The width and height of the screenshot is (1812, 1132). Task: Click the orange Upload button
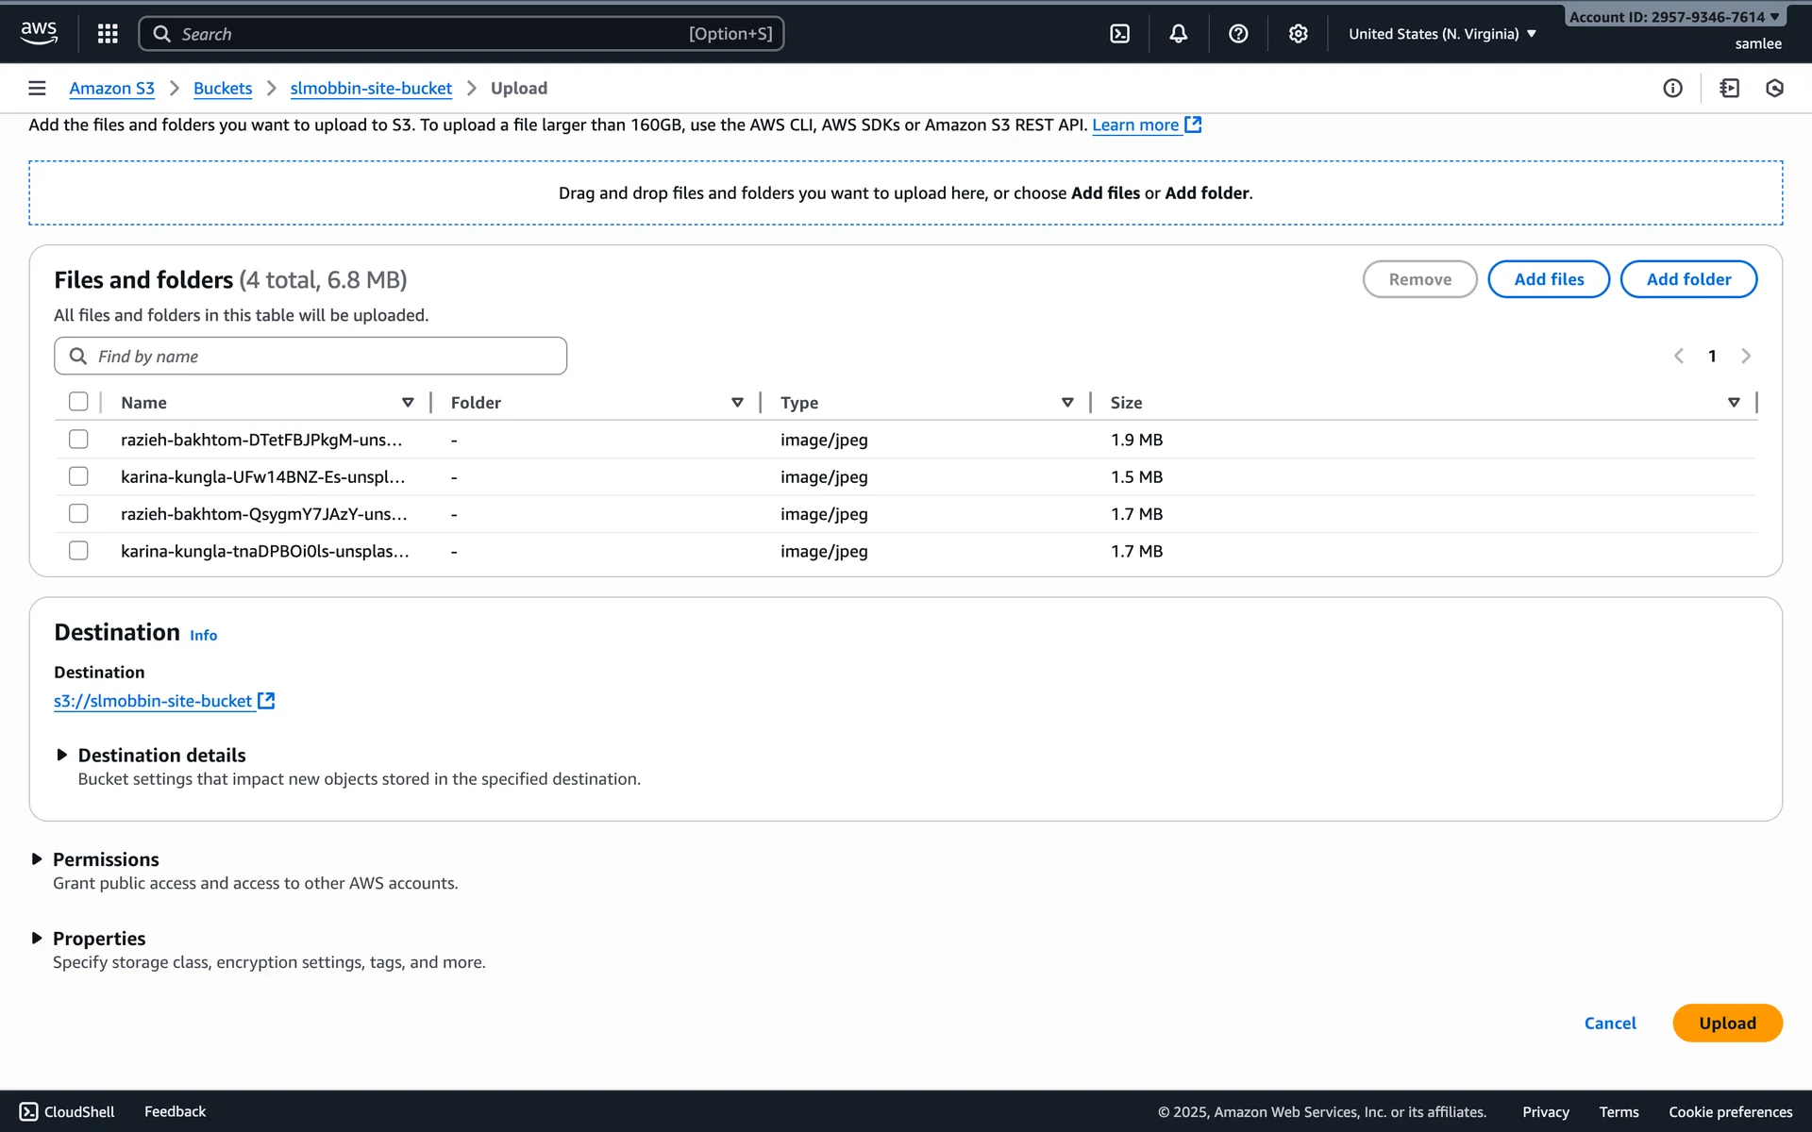coord(1727,1024)
